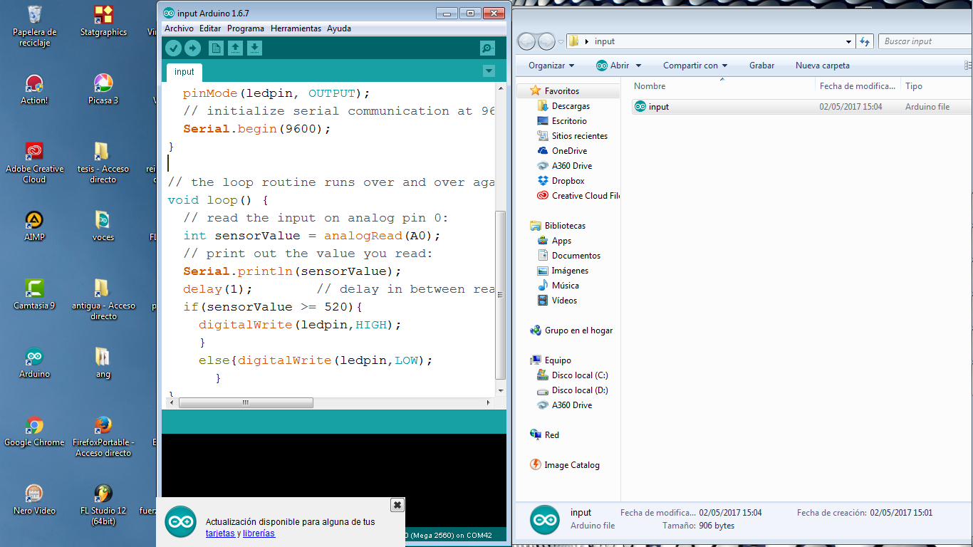Open Disco local (D:) in sidebar
The height and width of the screenshot is (547, 973).
point(580,390)
